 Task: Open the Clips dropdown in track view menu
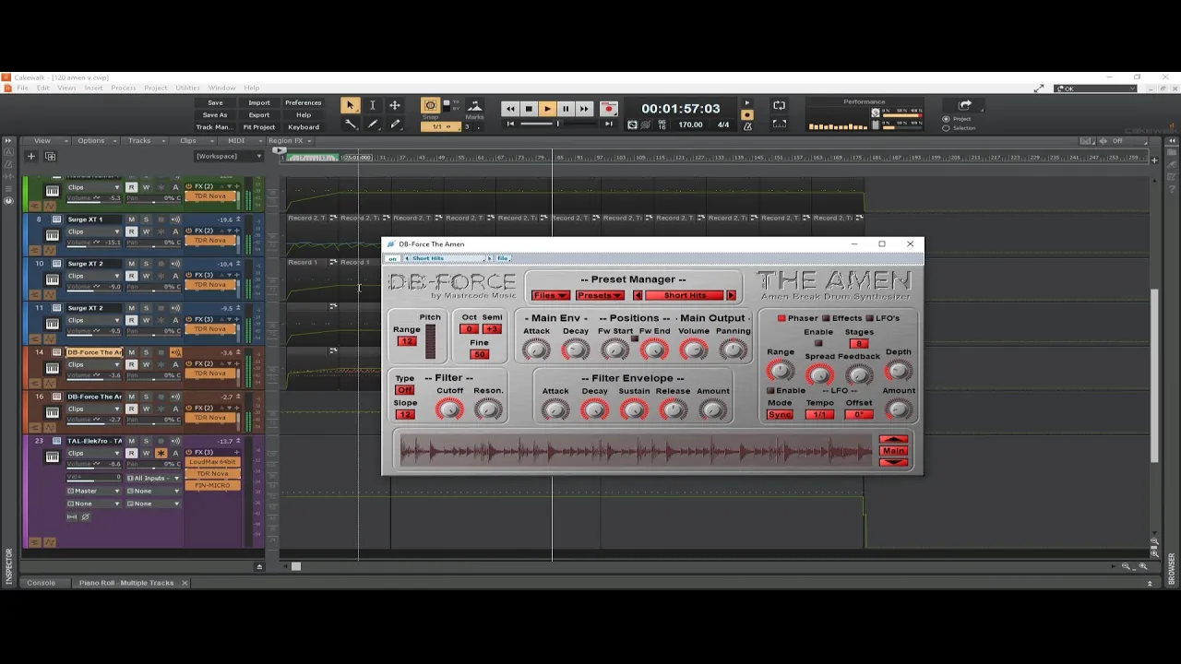pos(192,141)
